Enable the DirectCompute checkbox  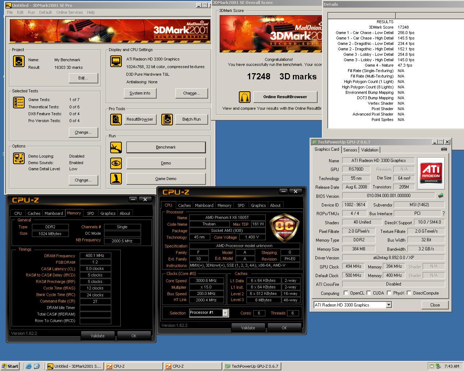[409, 293]
